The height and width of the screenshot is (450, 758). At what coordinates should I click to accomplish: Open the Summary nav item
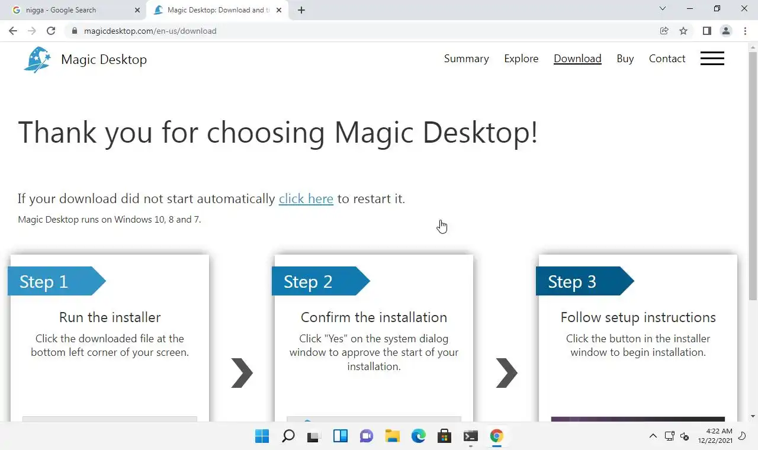467,59
